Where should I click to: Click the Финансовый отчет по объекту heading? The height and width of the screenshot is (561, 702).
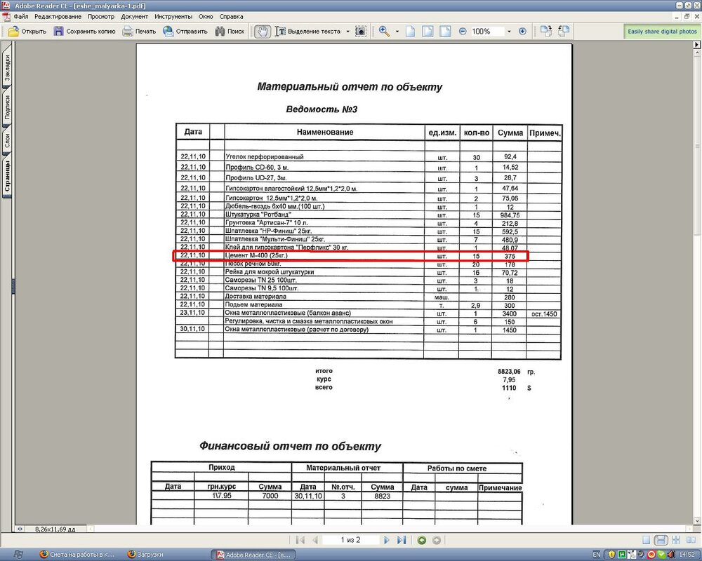(x=290, y=446)
